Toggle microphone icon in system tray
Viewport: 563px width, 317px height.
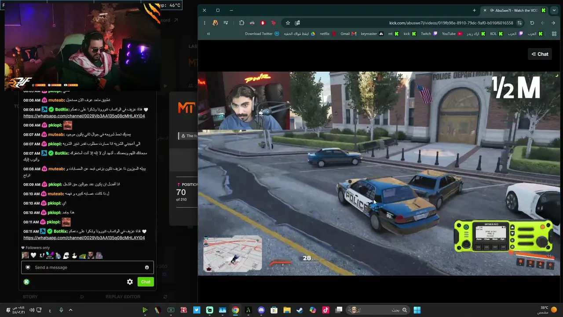click(61, 310)
